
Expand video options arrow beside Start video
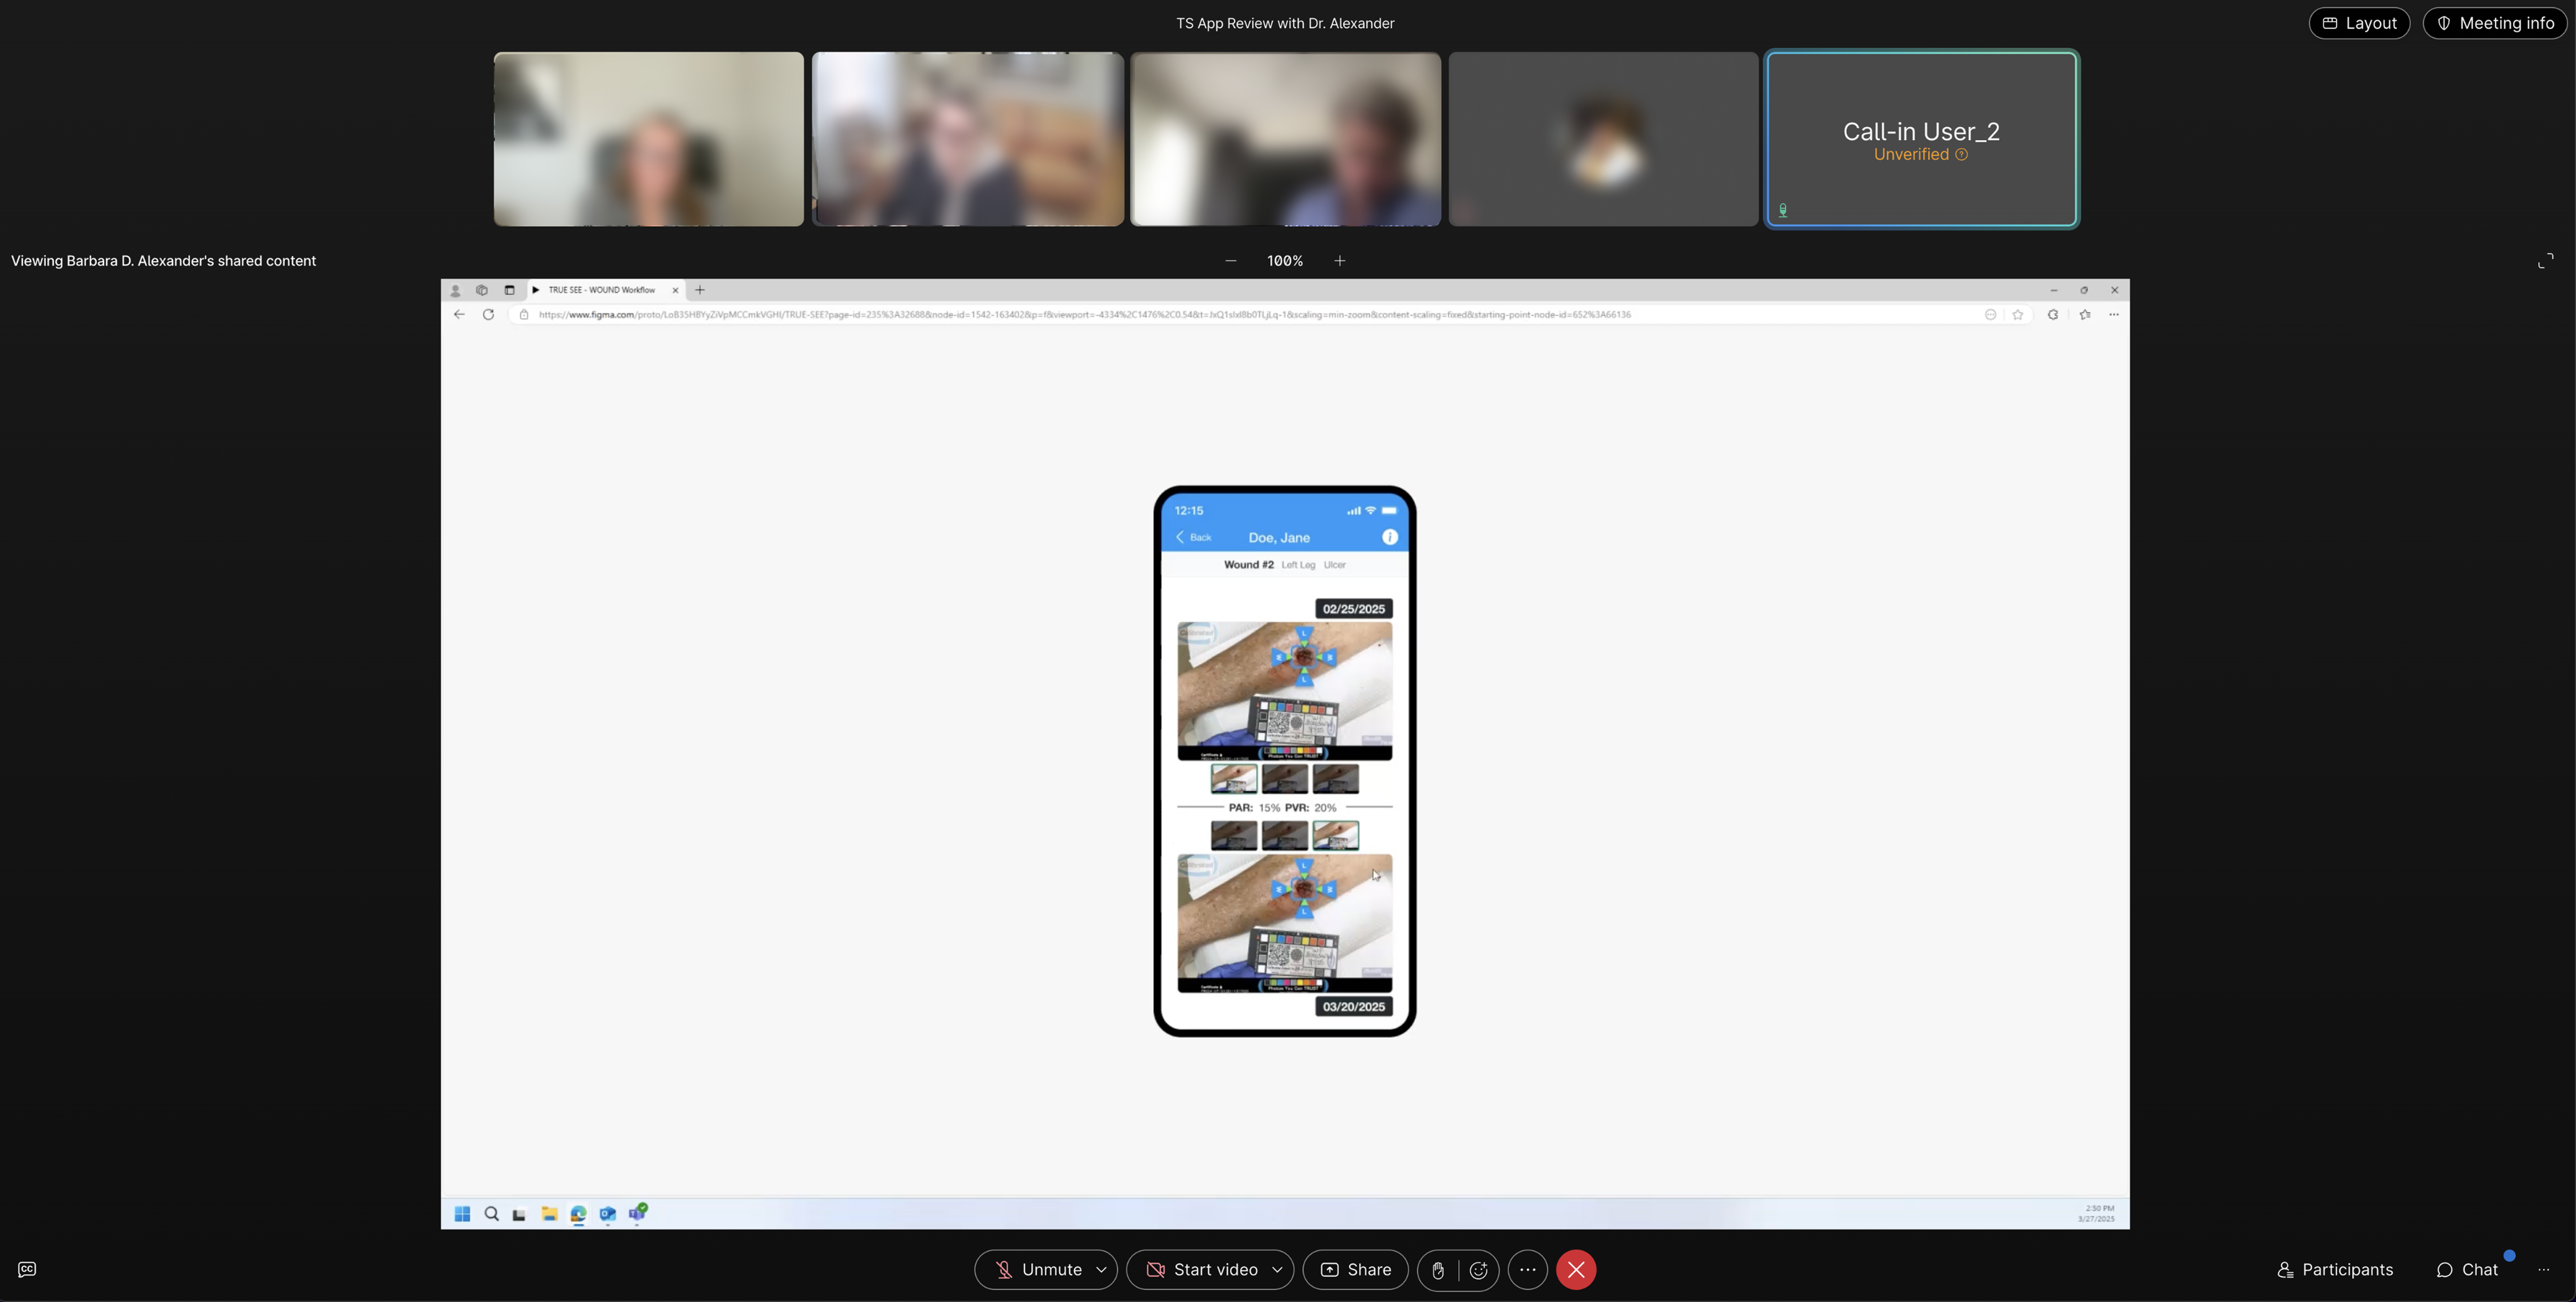click(1277, 1270)
